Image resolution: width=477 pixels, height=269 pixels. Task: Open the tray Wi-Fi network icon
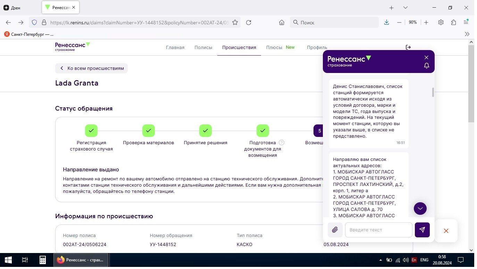point(398,260)
